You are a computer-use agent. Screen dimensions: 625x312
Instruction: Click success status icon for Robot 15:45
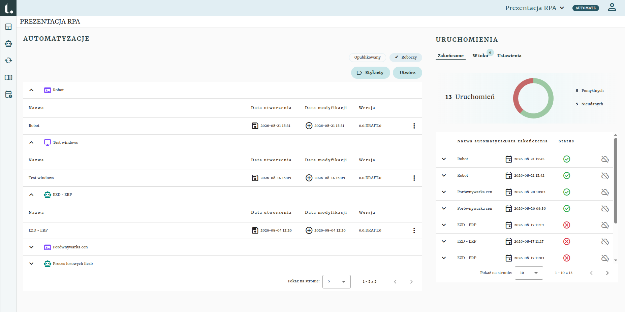click(x=567, y=159)
